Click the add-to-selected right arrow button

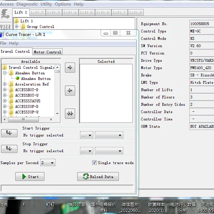coord(70,67)
